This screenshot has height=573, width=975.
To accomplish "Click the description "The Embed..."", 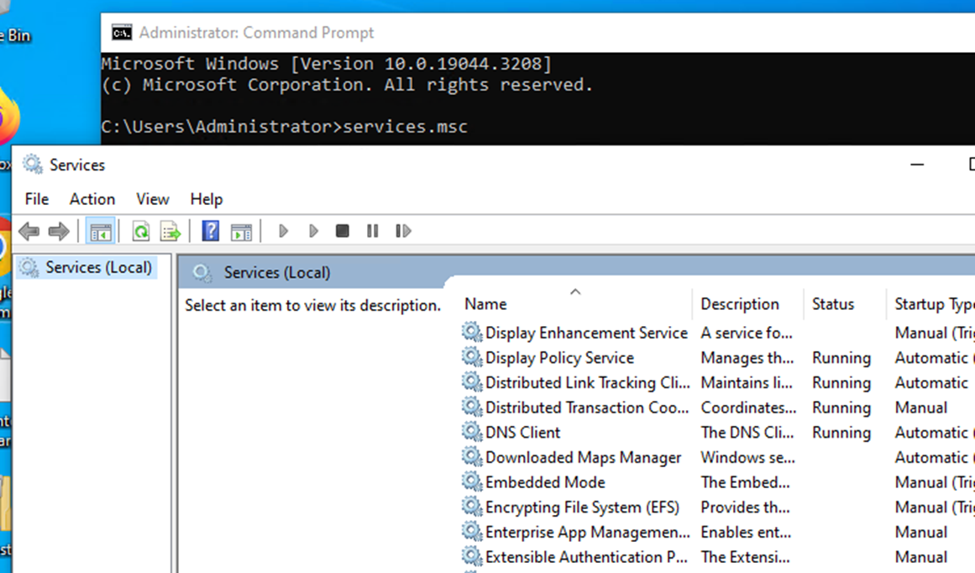I will pyautogui.click(x=746, y=482).
